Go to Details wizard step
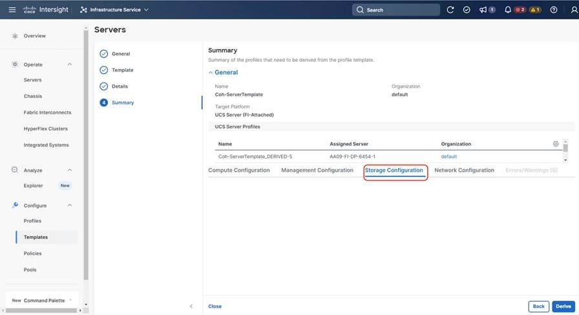 pos(120,86)
